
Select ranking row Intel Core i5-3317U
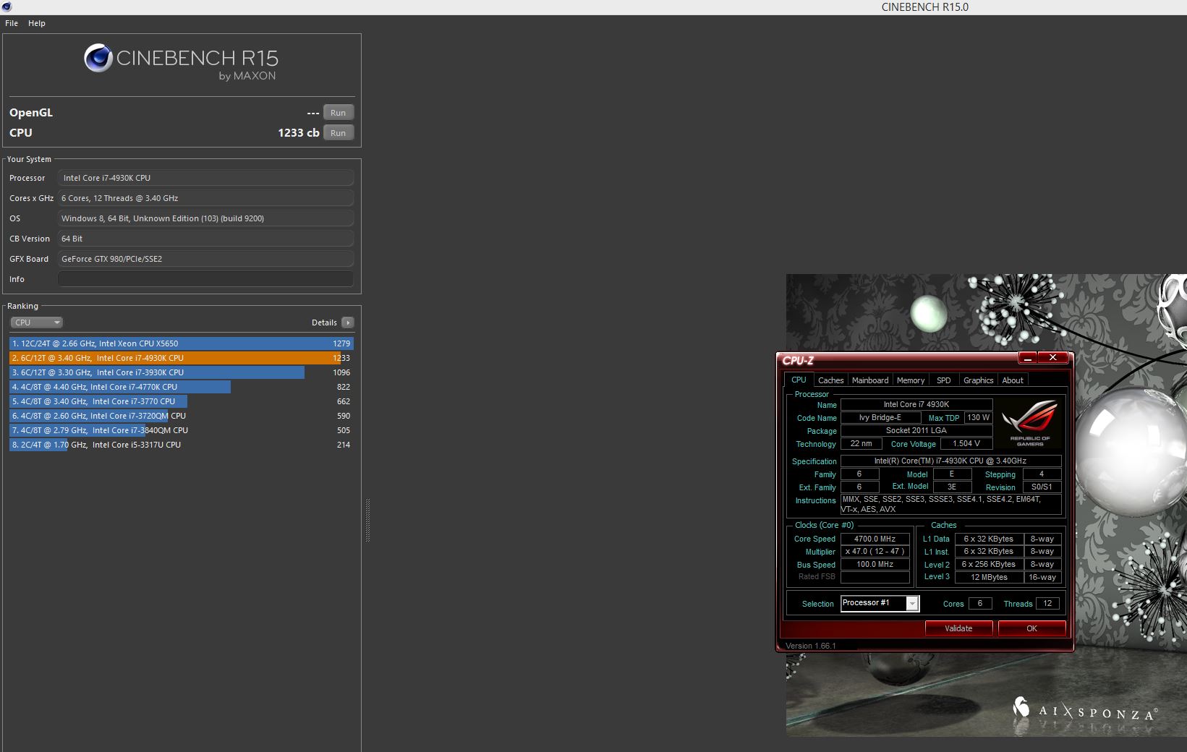point(181,445)
